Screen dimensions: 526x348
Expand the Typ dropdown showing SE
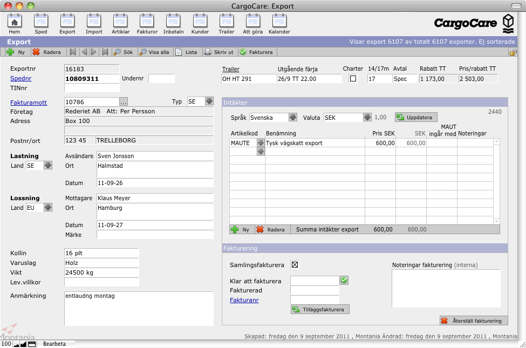209,101
